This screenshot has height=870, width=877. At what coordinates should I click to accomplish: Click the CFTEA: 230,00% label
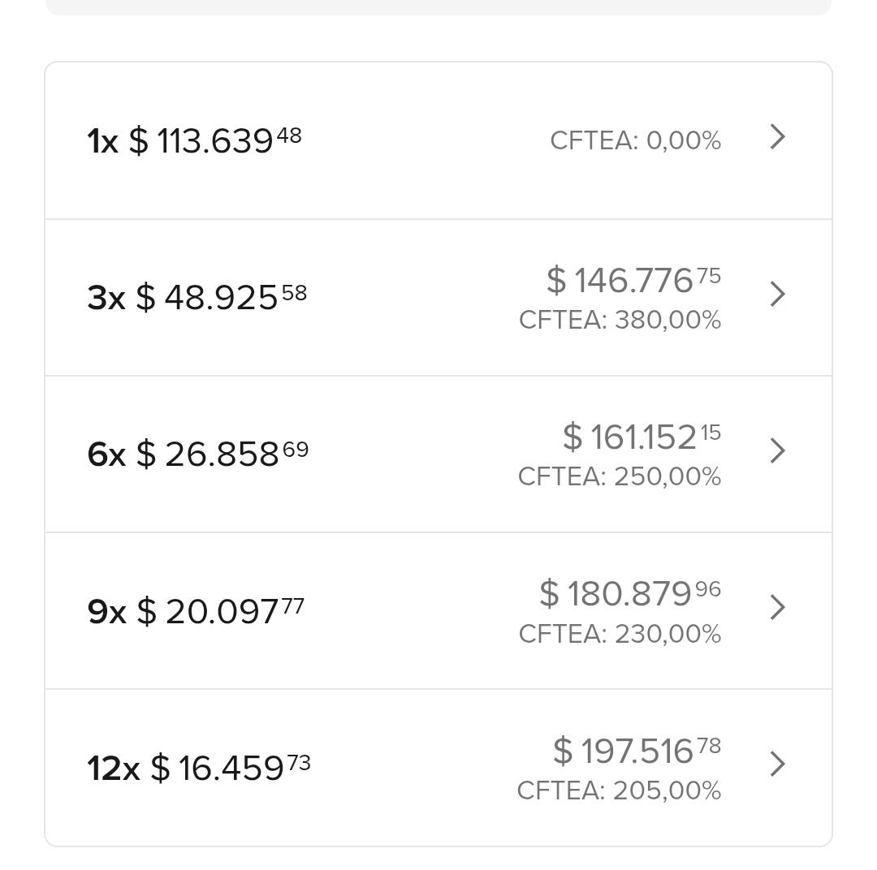620,634
